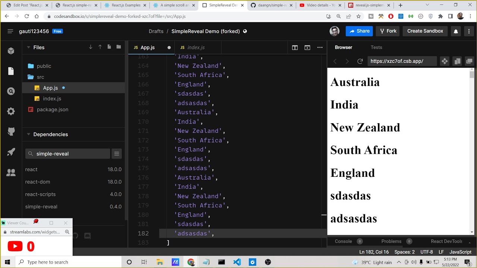477x268 pixels.
Task: Click the dependency search input field
Action: pyautogui.click(x=71, y=154)
